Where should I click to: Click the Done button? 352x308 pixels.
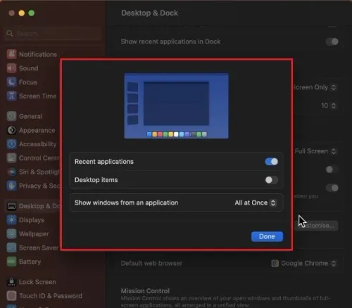point(267,236)
